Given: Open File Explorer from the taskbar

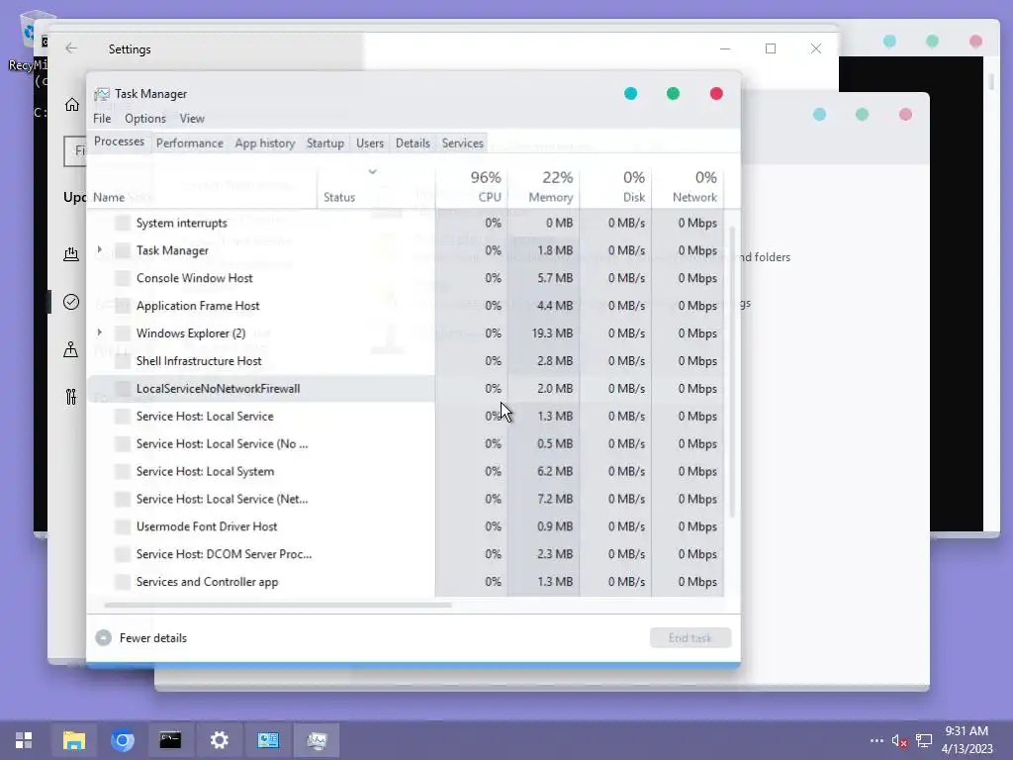Looking at the screenshot, I should click(73, 740).
